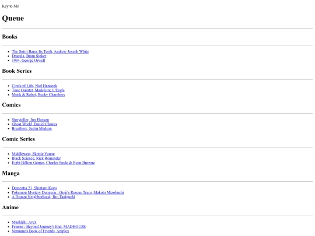Open The Spirit Bares Its Teeth link

(50, 52)
